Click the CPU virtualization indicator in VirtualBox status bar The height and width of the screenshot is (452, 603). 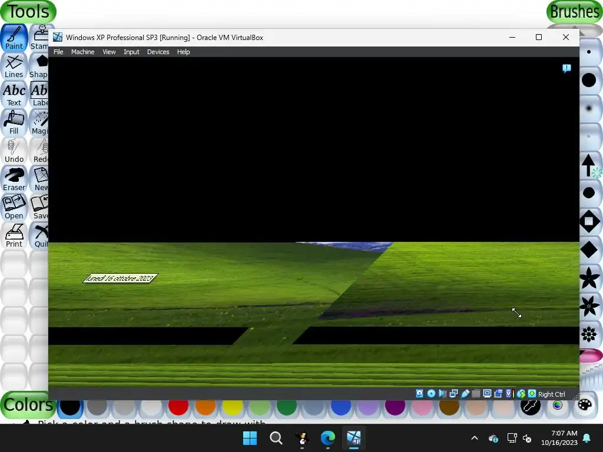click(x=509, y=394)
